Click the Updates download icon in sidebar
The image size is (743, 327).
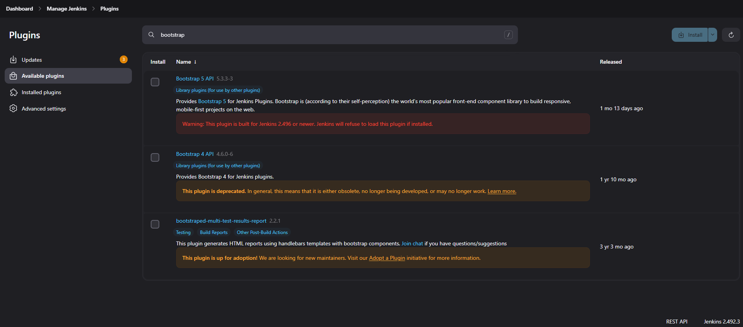click(13, 60)
